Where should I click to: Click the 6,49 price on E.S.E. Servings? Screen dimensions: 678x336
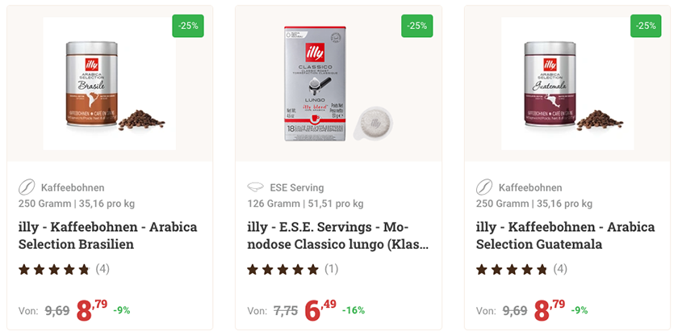321,309
